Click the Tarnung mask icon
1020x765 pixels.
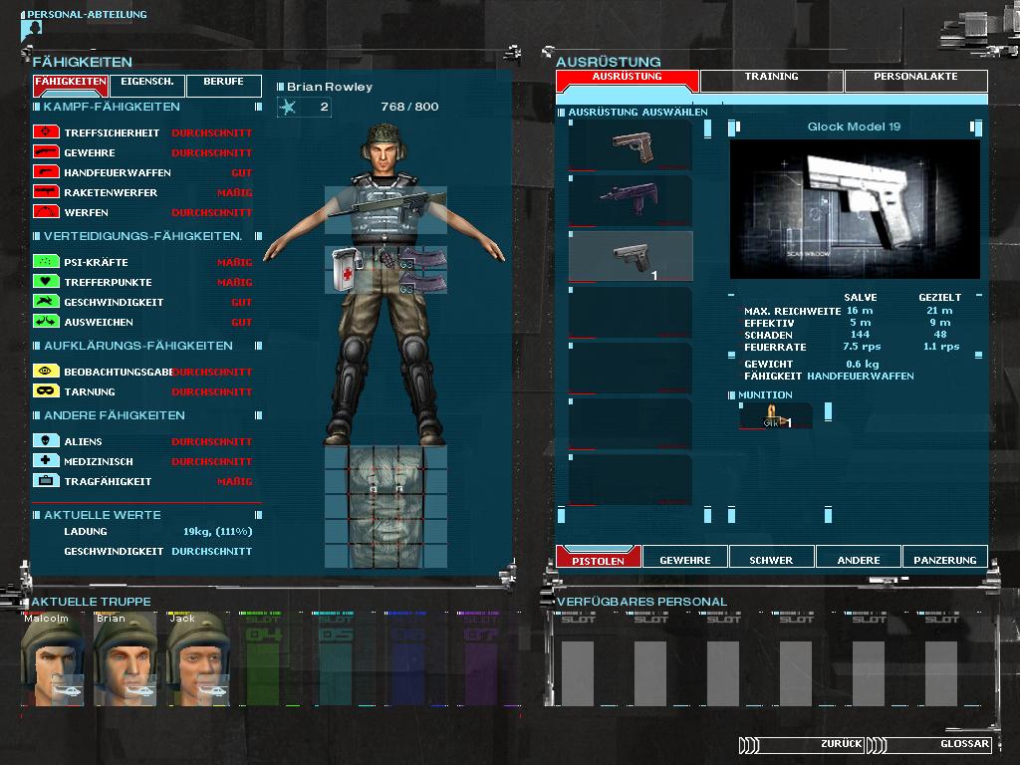tap(47, 391)
